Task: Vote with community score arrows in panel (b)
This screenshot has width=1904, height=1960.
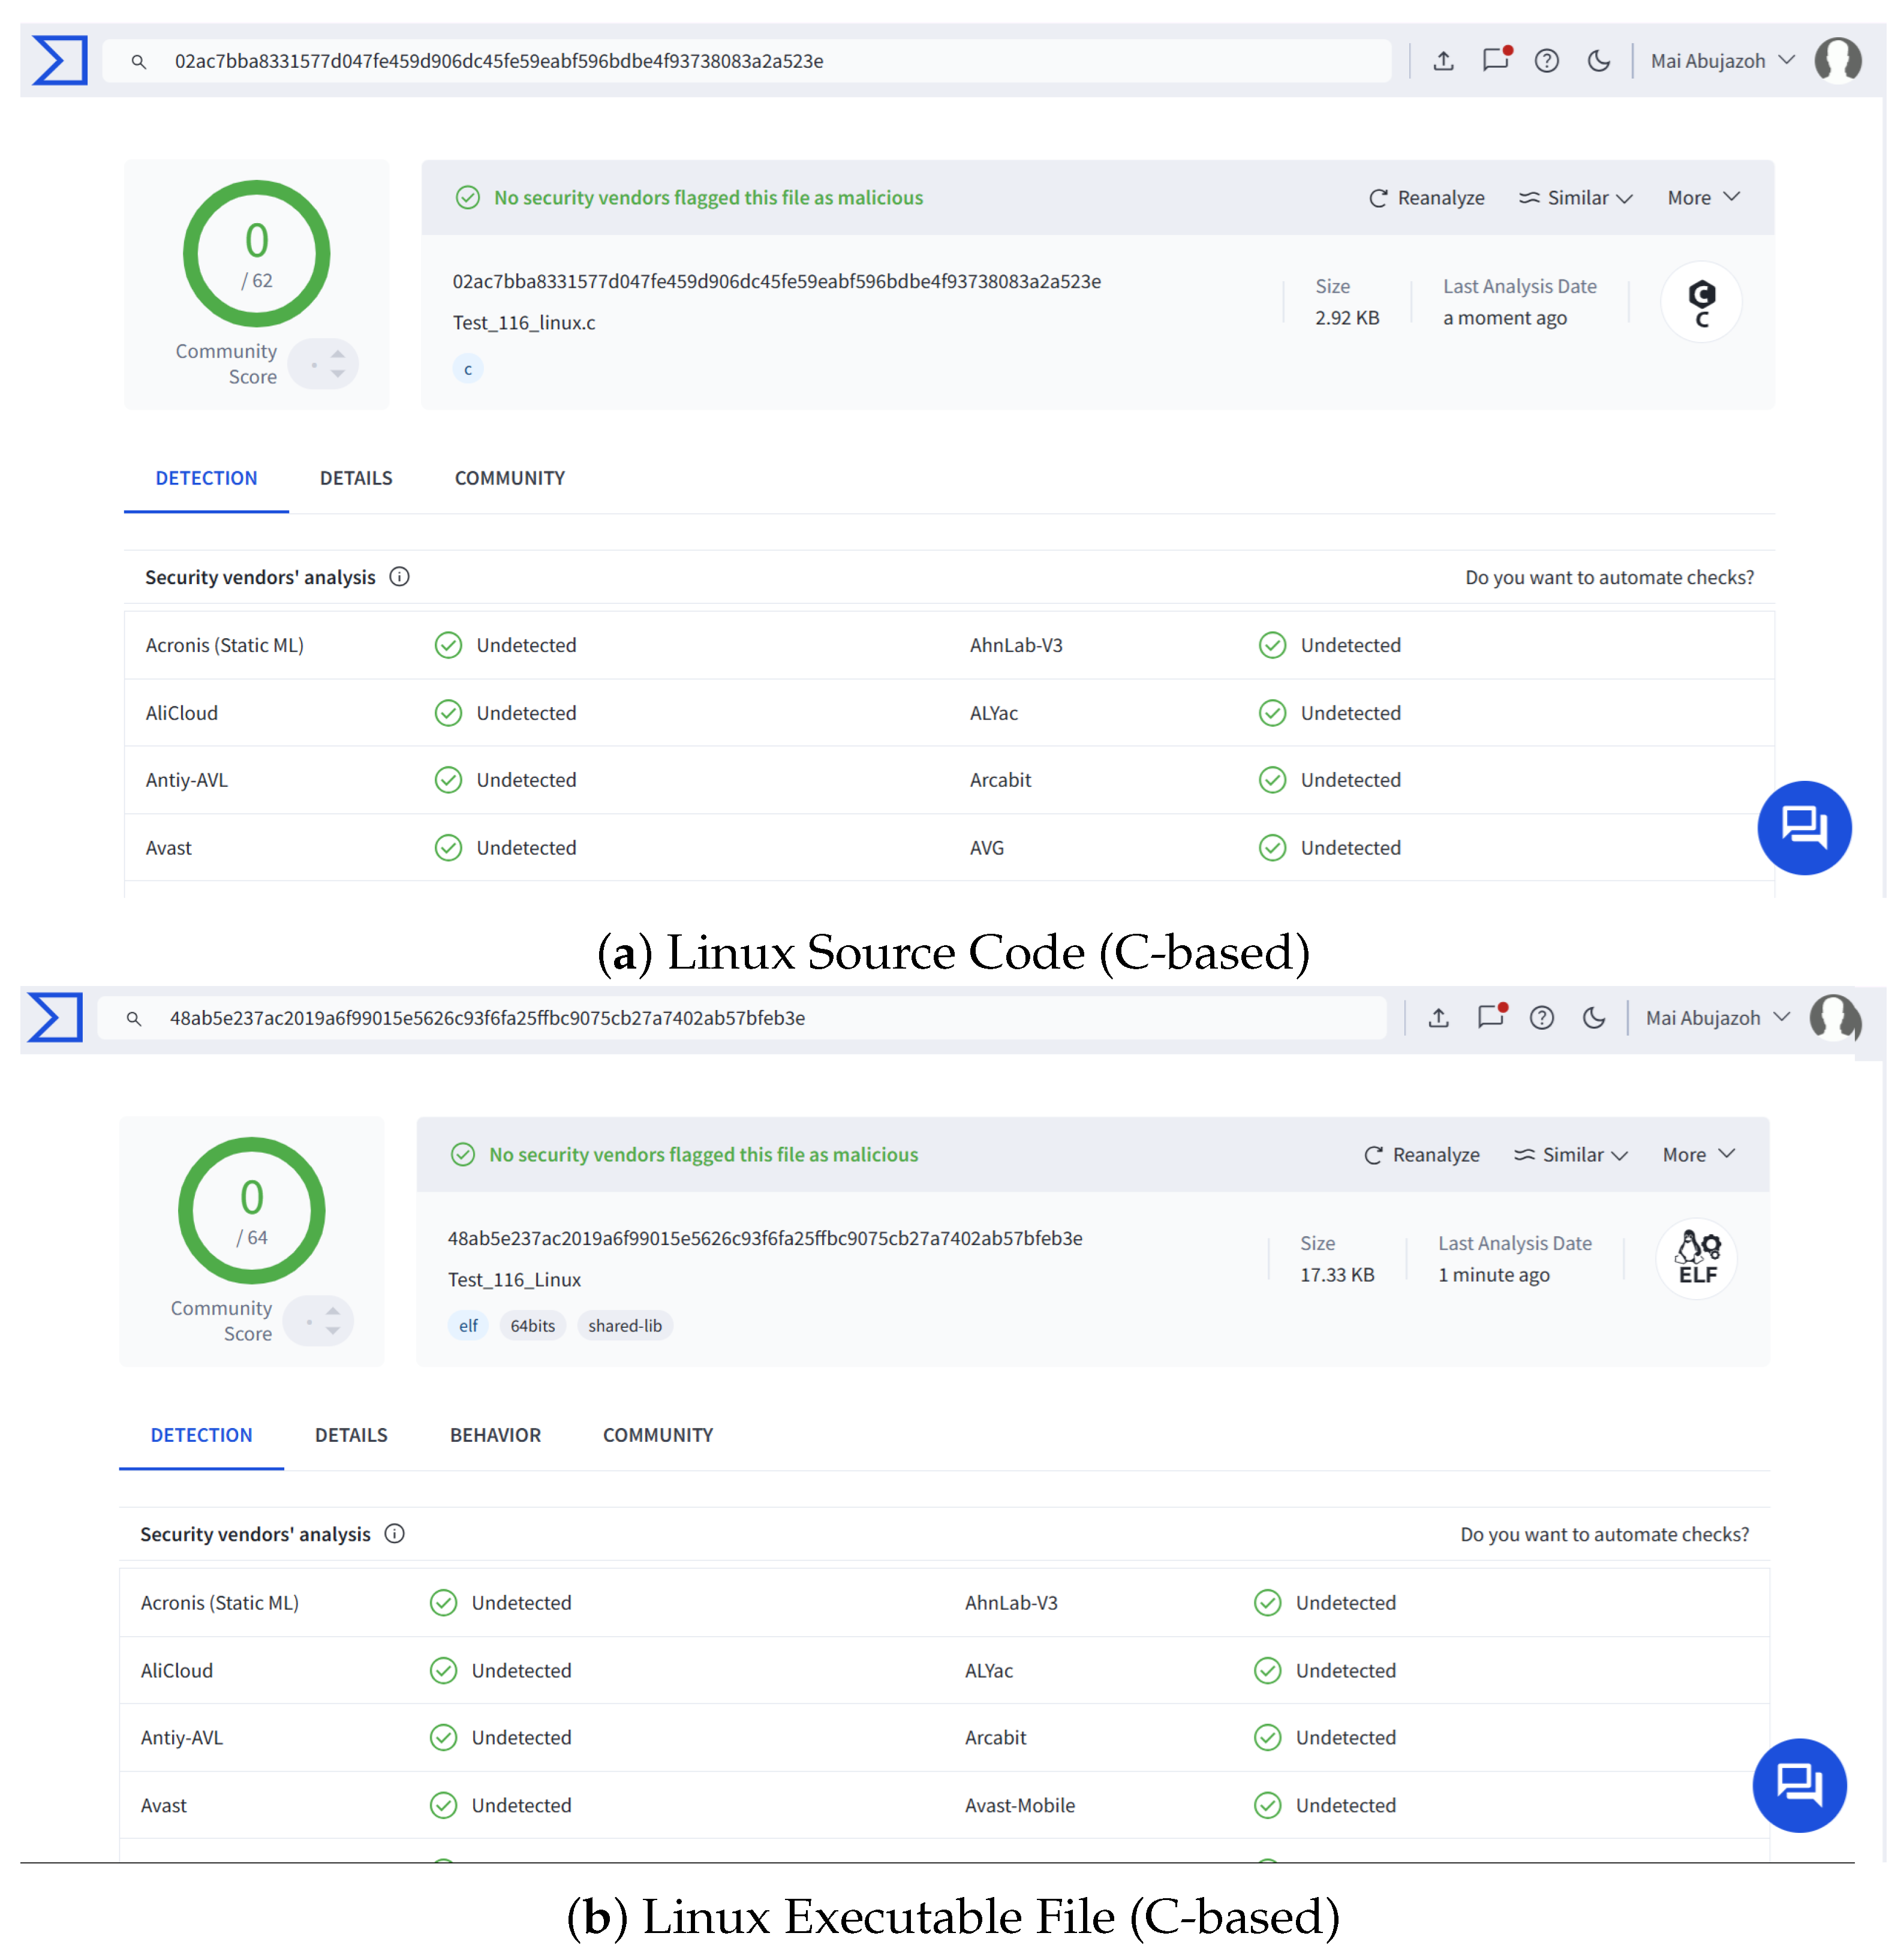Action: (x=319, y=1321)
